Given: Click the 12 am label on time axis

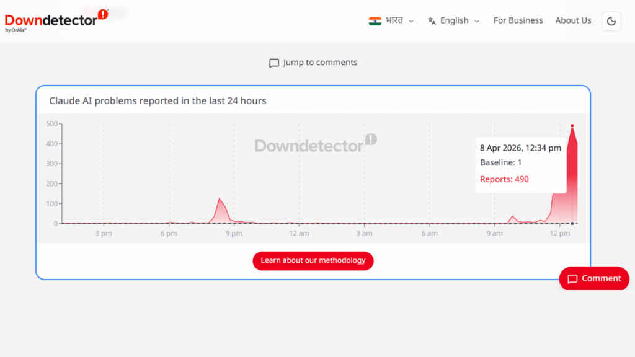Looking at the screenshot, I should click(x=299, y=234).
